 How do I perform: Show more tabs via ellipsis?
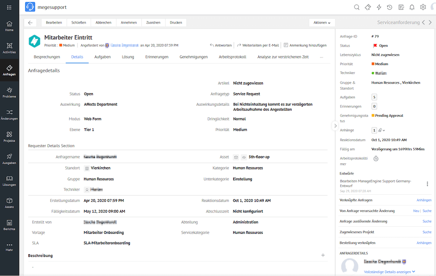pos(321,57)
